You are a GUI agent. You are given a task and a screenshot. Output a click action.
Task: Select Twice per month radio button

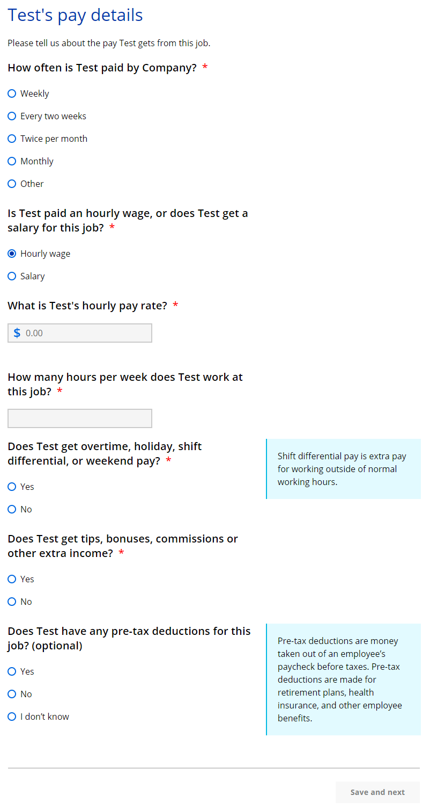[12, 139]
